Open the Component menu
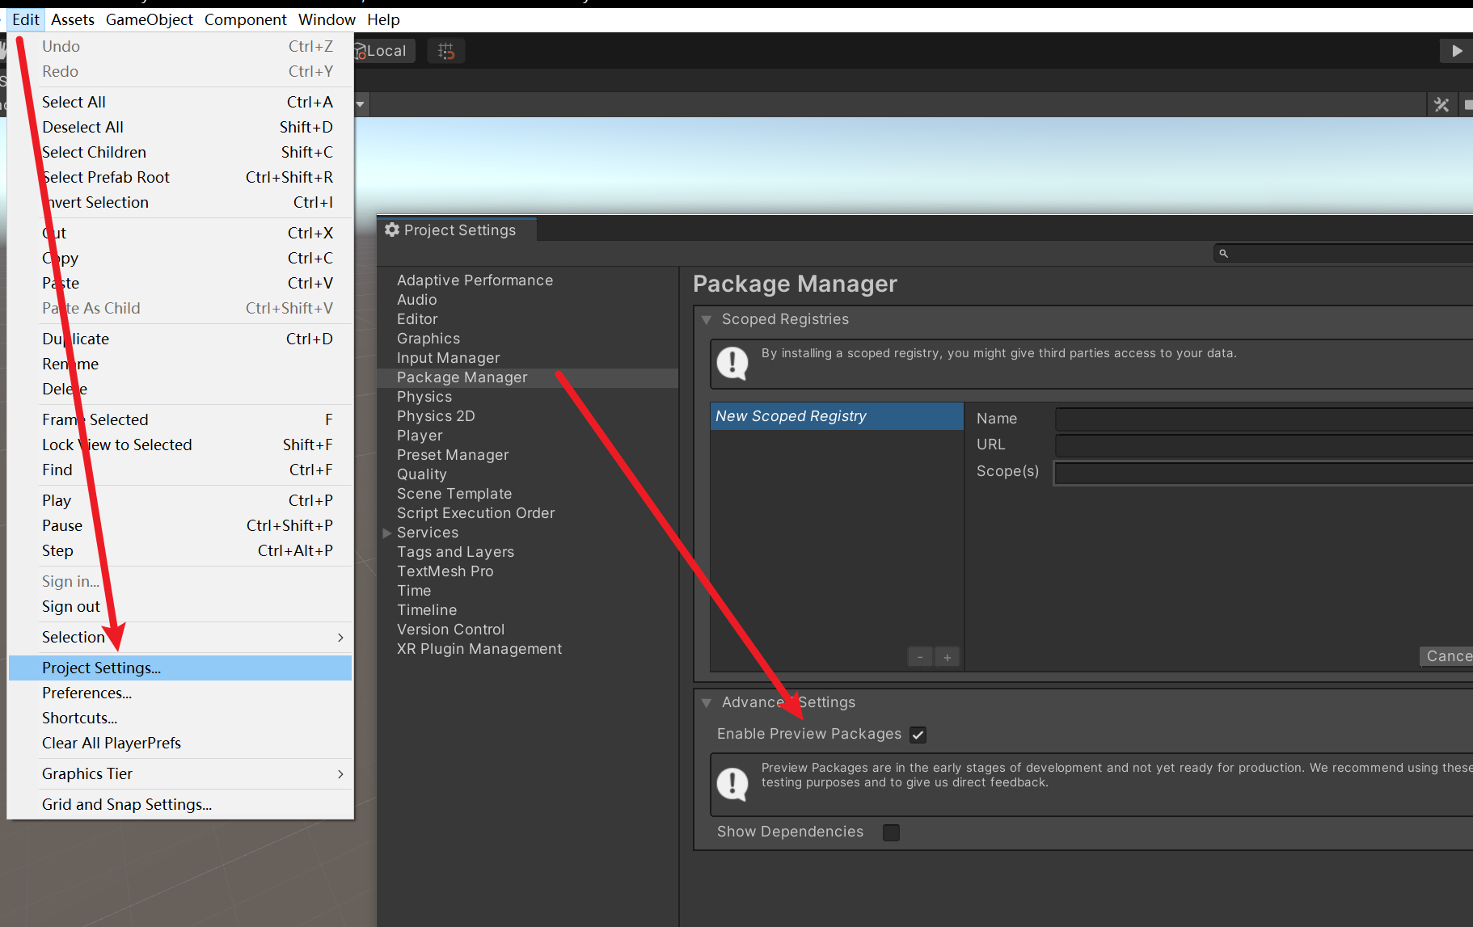1473x927 pixels. (x=245, y=19)
